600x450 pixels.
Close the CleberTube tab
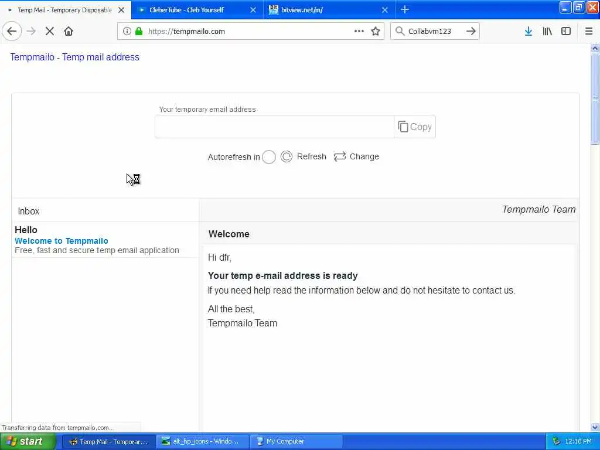tap(253, 10)
